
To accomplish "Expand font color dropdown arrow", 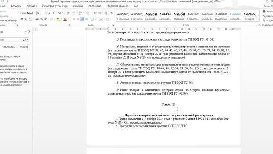I will (x=68, y=19).
